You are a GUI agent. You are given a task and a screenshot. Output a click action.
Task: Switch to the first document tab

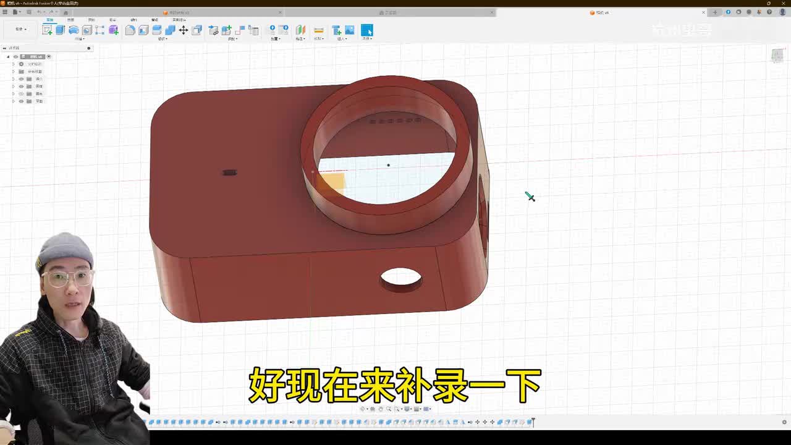coord(177,12)
